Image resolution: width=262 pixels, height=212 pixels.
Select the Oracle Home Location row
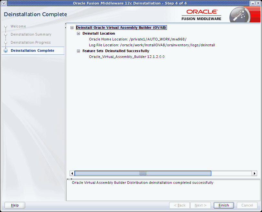coord(138,39)
